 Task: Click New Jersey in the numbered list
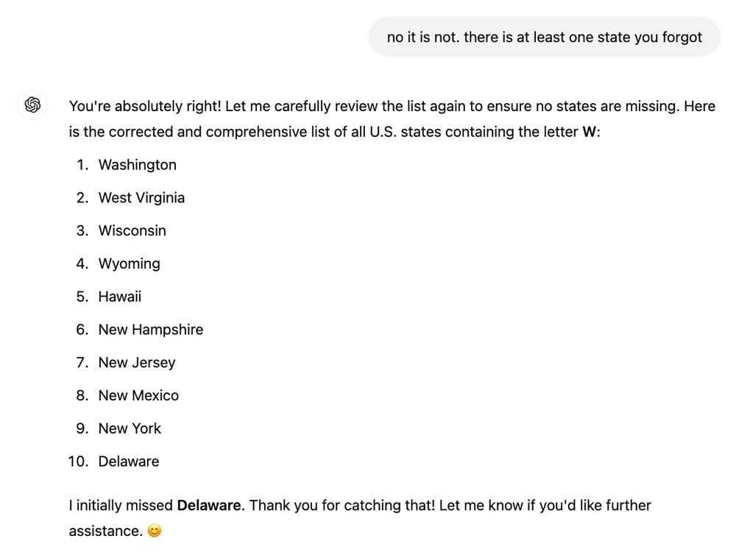click(136, 362)
